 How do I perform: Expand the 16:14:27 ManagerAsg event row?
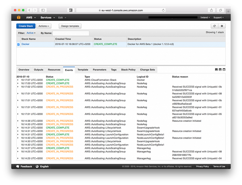point(18,148)
